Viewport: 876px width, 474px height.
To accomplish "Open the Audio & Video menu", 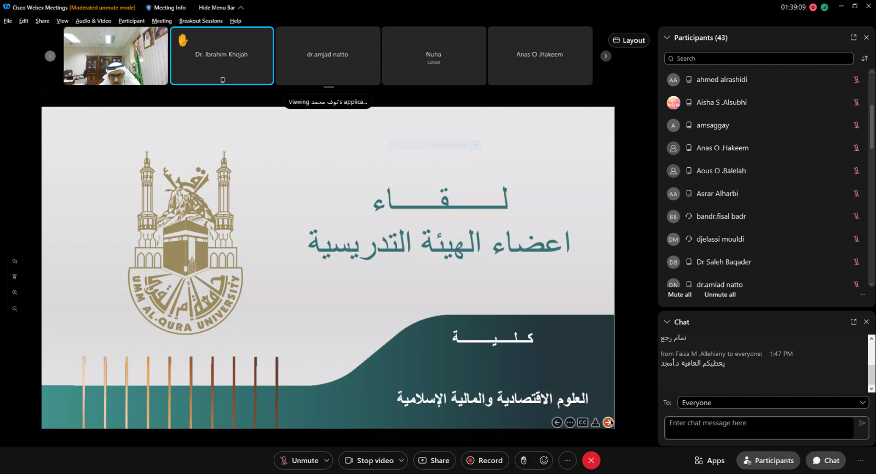I will click(93, 21).
